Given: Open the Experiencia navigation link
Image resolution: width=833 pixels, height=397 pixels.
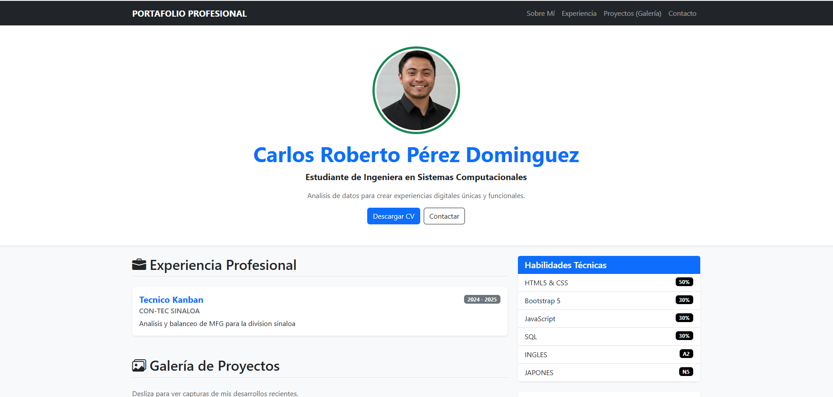Looking at the screenshot, I should pyautogui.click(x=579, y=13).
